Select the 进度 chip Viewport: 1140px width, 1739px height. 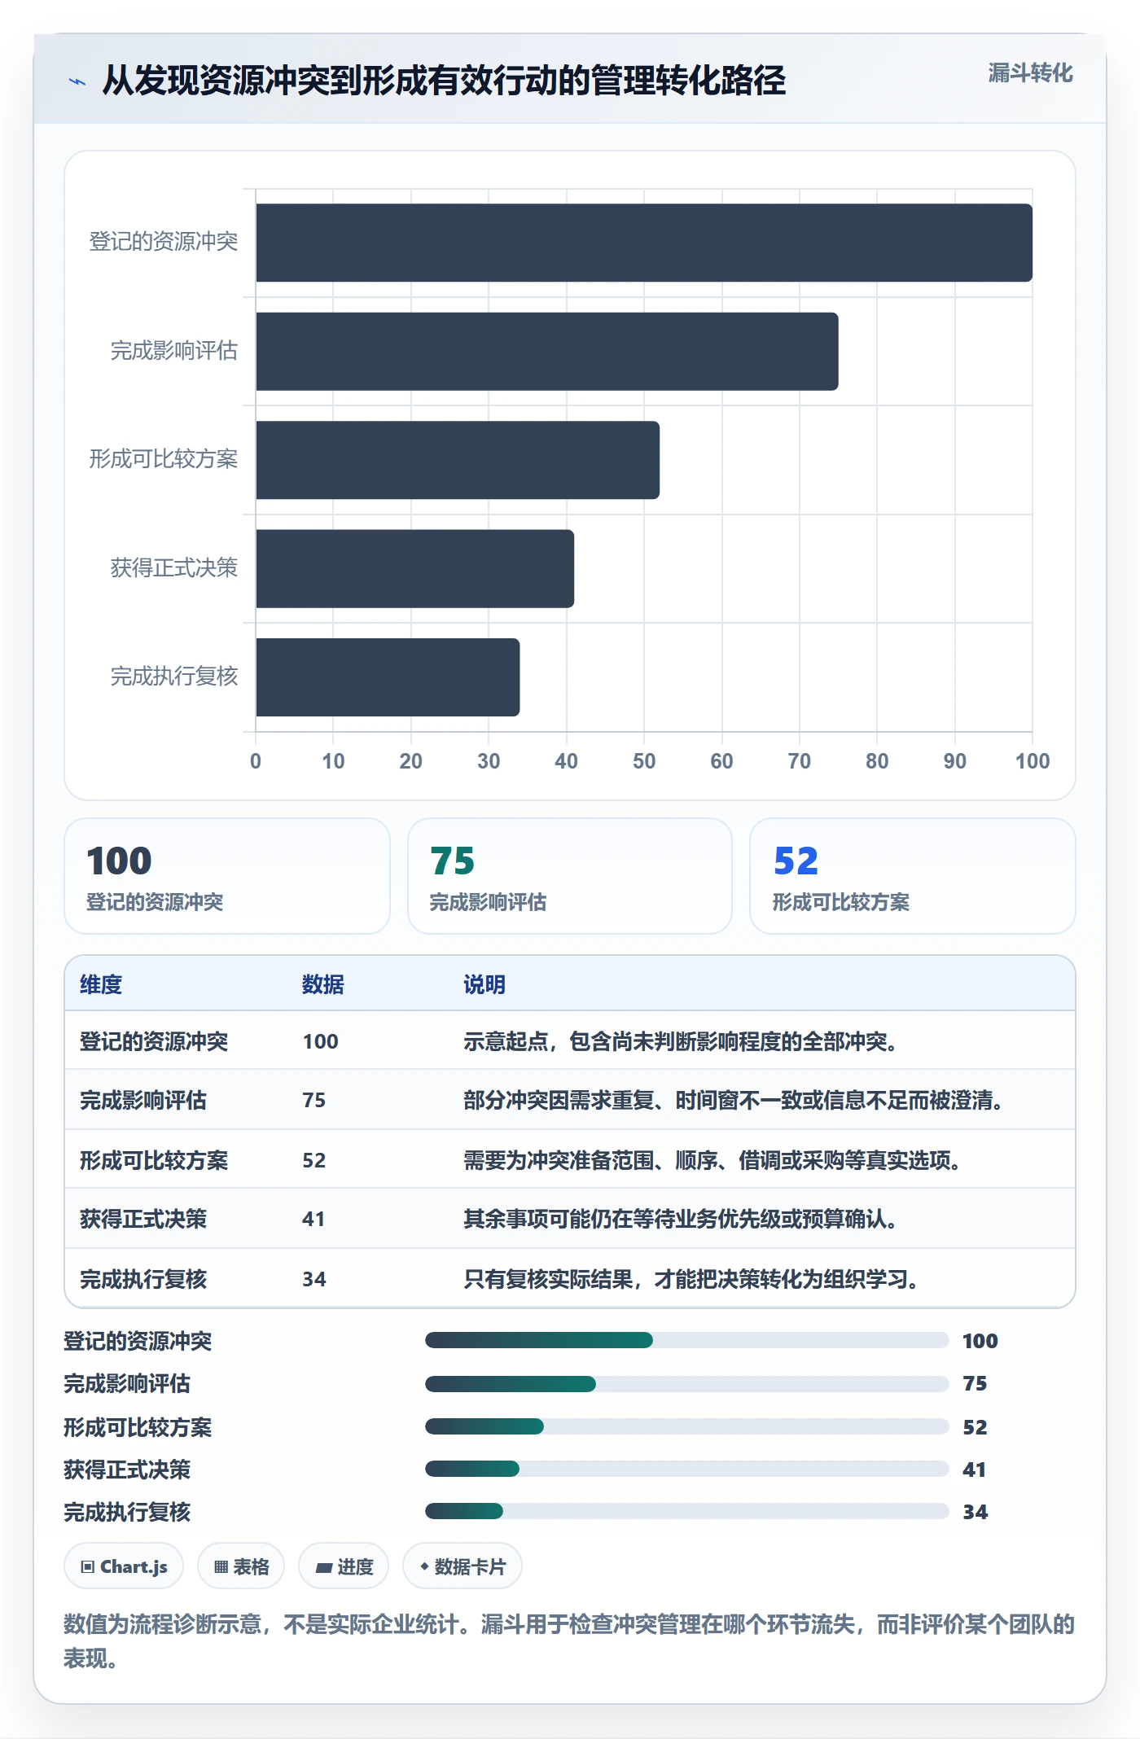(x=344, y=1566)
